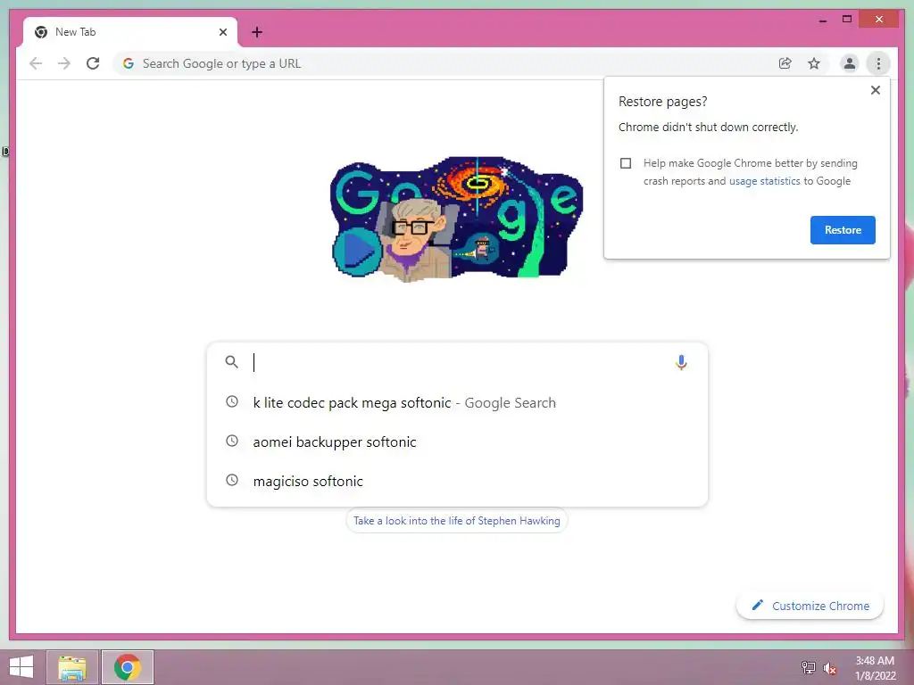
Task: Bookmark this tab with star icon
Action: (x=814, y=63)
